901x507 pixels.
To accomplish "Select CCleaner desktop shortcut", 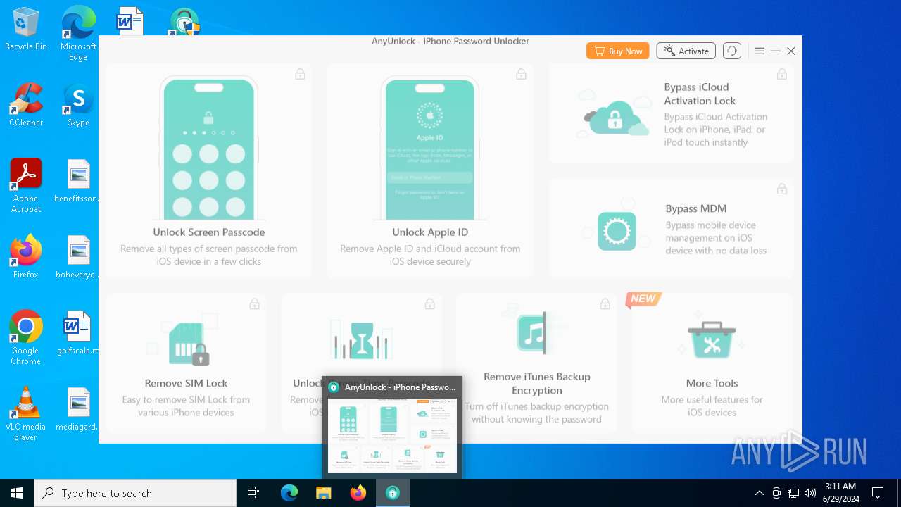I will [x=26, y=106].
